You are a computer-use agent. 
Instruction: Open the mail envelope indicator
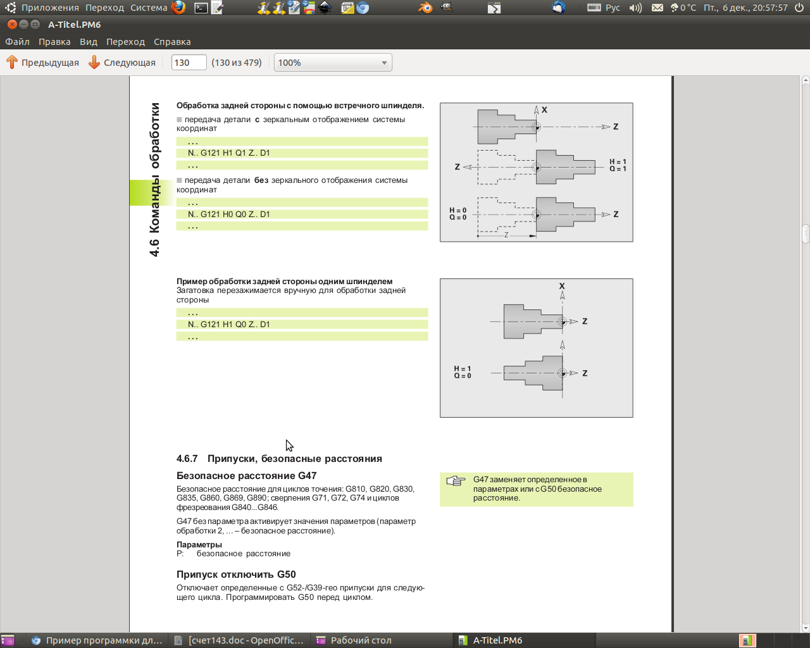point(657,8)
